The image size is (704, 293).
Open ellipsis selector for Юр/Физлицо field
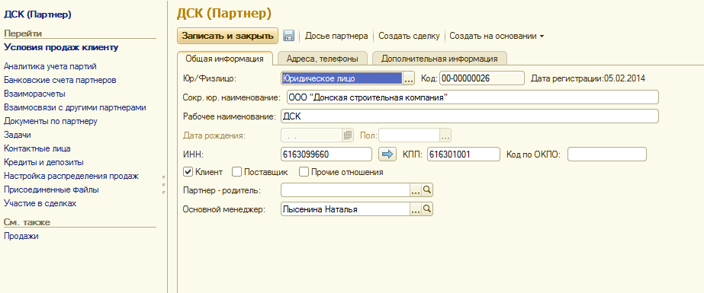pos(409,79)
